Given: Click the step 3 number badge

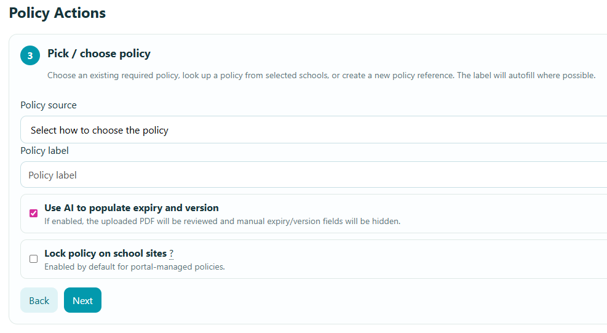Looking at the screenshot, I should [x=30, y=55].
